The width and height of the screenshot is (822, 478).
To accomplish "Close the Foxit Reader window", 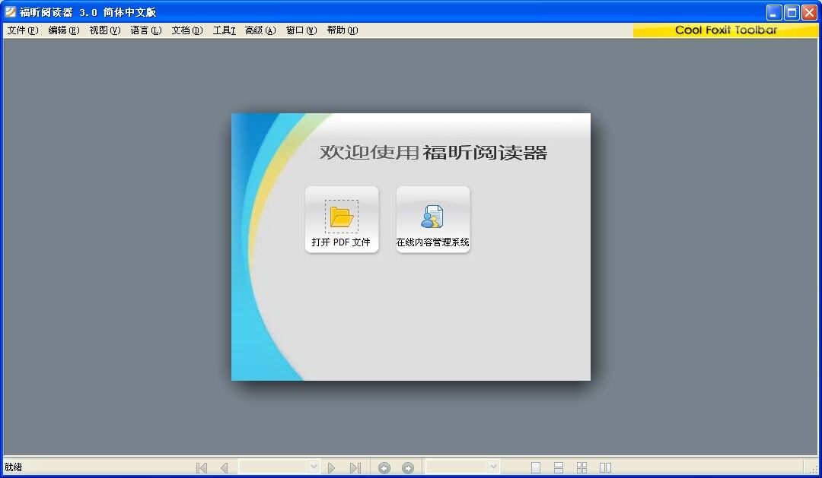I will (809, 12).
